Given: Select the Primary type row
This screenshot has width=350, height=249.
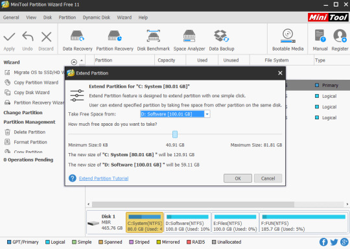Looking at the screenshot, I should point(318,86).
